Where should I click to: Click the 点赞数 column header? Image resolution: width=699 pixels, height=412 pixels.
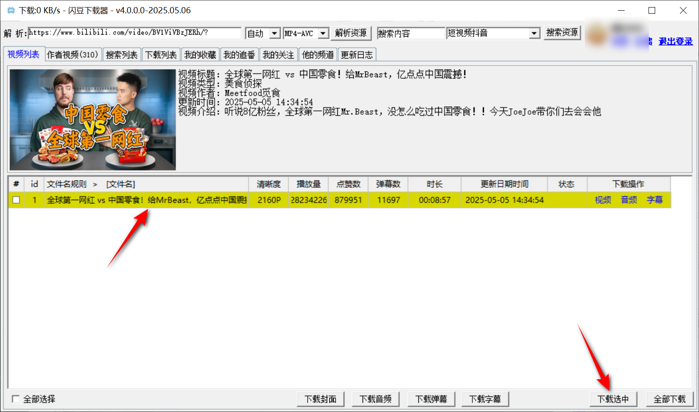point(348,184)
